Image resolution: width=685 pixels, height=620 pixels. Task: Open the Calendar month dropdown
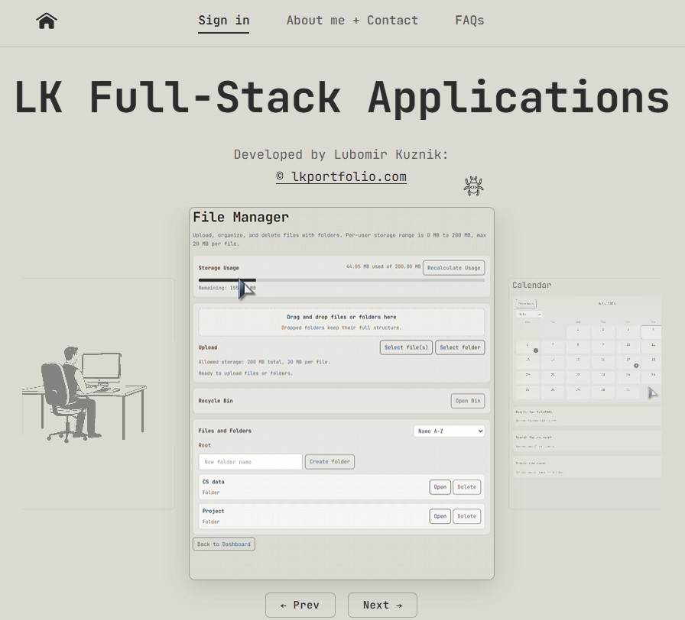click(529, 314)
